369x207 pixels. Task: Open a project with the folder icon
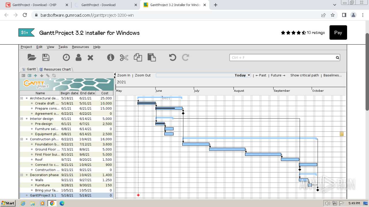pyautogui.click(x=32, y=57)
